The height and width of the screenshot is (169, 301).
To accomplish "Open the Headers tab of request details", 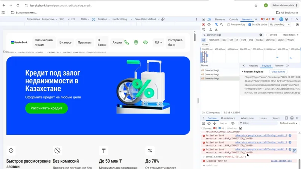I will (x=253, y=65).
